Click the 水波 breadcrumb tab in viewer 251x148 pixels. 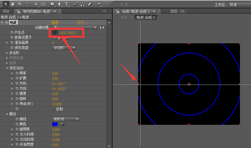[x=124, y=17]
